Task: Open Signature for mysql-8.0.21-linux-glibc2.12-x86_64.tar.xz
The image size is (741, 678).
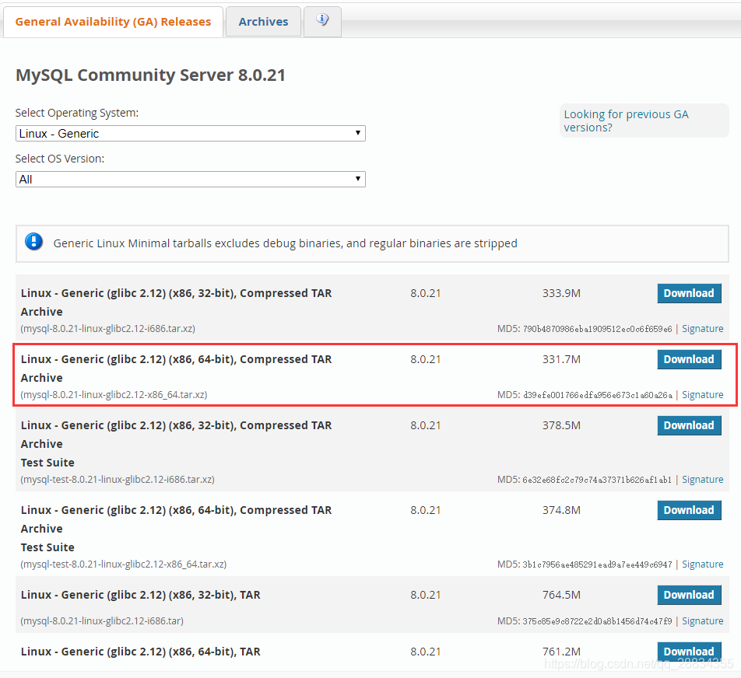Action: [x=702, y=395]
